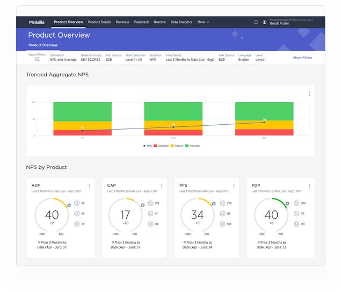Open the PDP card options menu

pyautogui.click(x=309, y=186)
